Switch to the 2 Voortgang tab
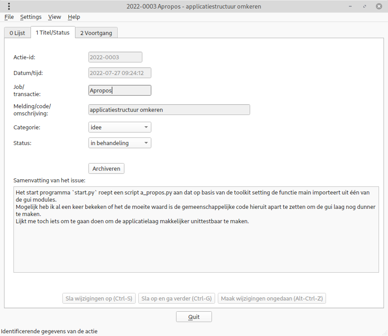388x336 pixels. (96, 33)
